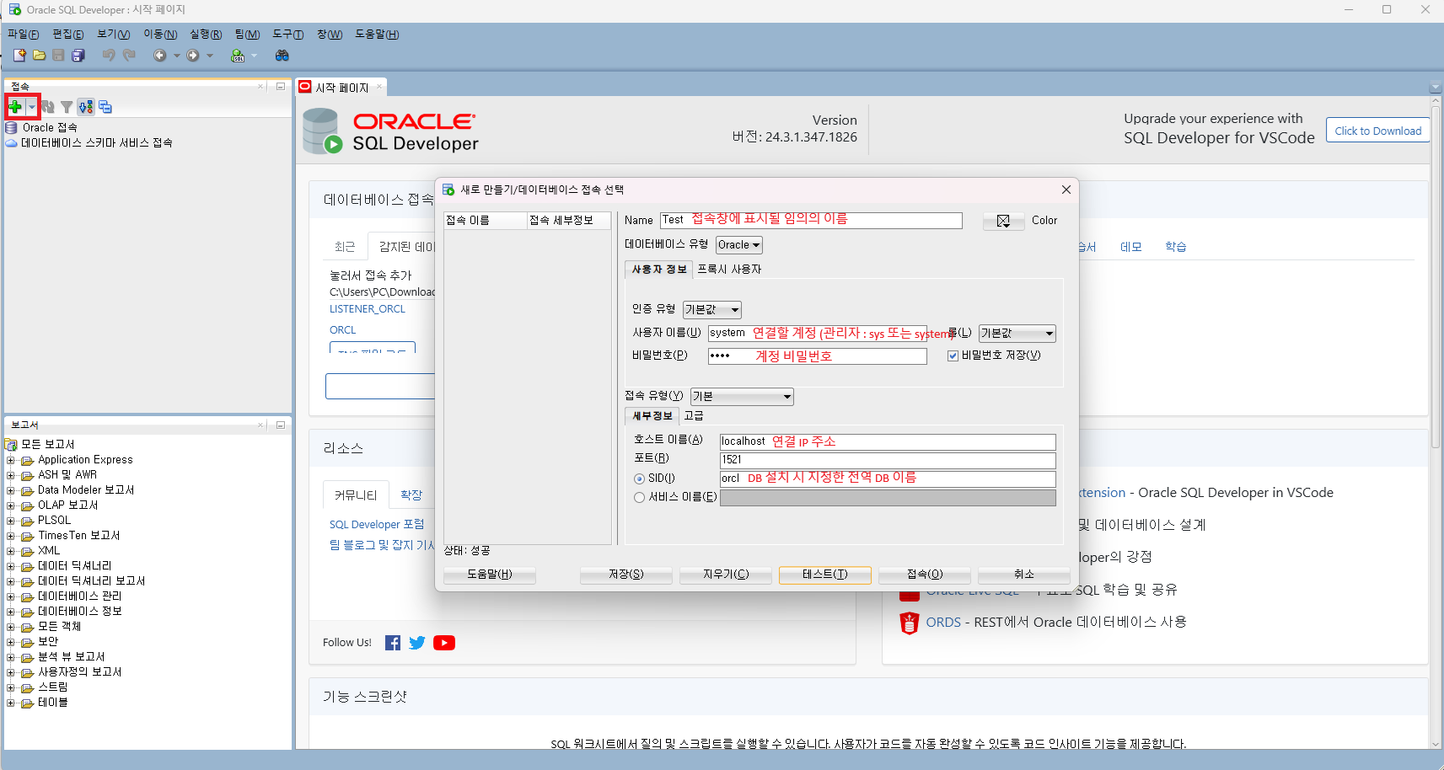Viewport: 1444px width, 770px height.
Task: Open YouTube icon next to Follow Us
Action: [444, 643]
